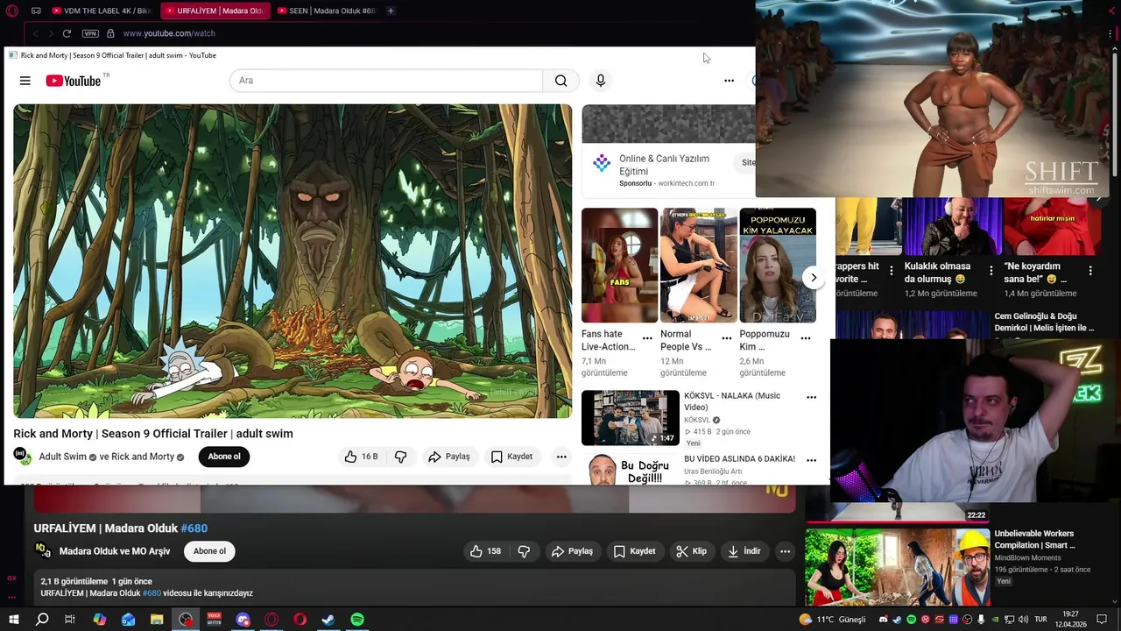The height and width of the screenshot is (631, 1121).
Task: Switch to SEEN Madara Olduk #68 tab
Action: click(x=326, y=11)
